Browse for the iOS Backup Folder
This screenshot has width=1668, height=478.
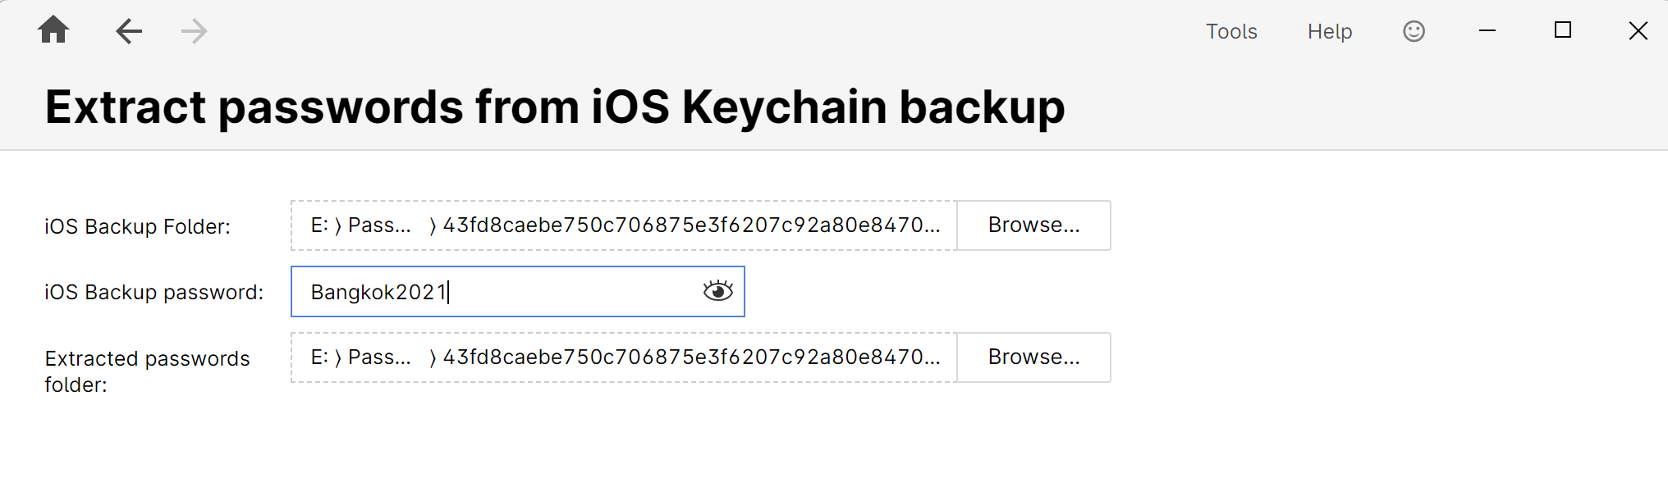[x=1033, y=225]
